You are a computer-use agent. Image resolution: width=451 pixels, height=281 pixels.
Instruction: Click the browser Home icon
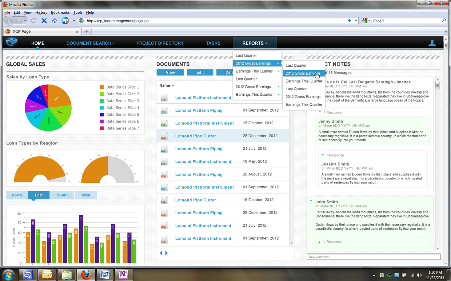(55, 21)
